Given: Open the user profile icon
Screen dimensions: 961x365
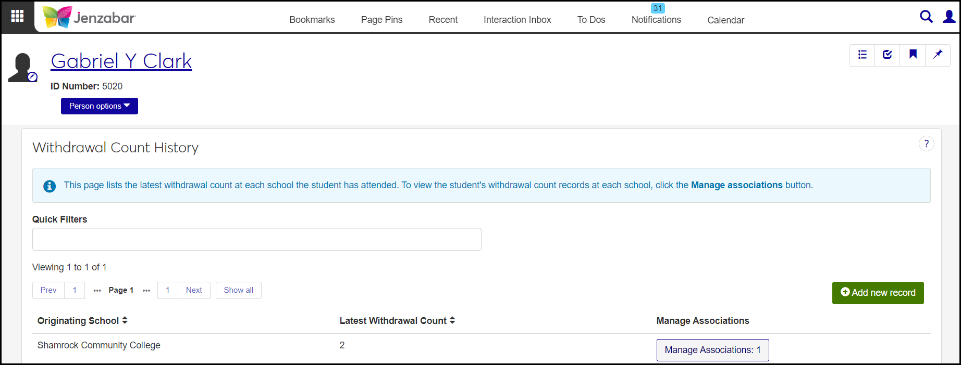Looking at the screenshot, I should coord(949,17).
